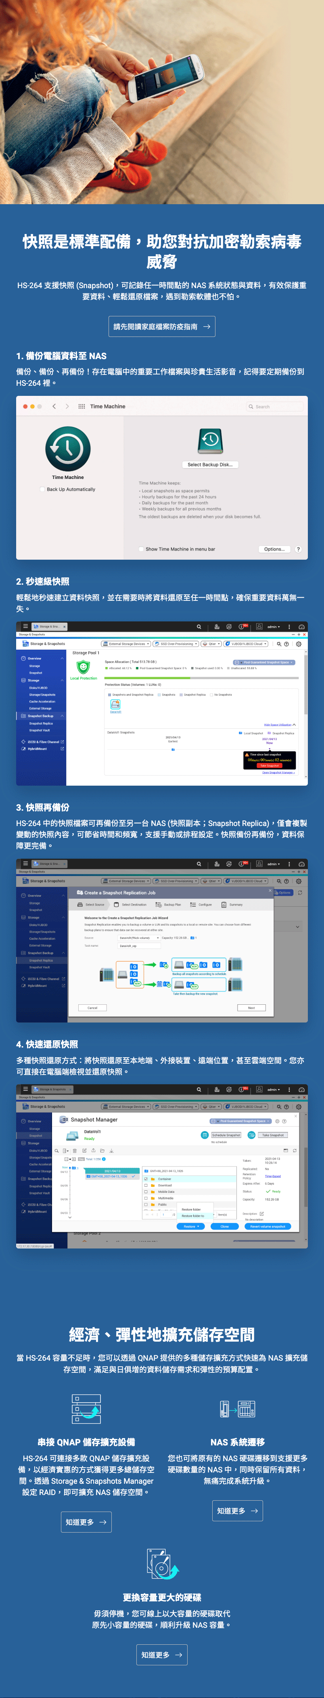324x1698 pixels.
Task: Click the backup disk icon above Select Backup Disk
Action: click(210, 441)
